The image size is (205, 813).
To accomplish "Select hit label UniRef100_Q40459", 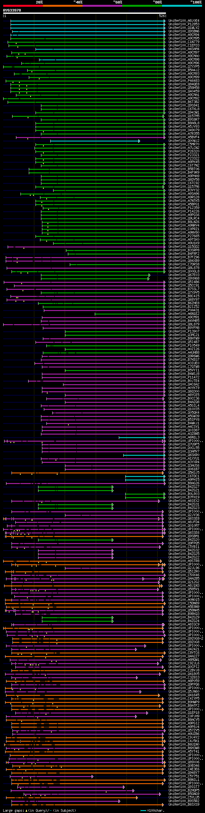I will [x=184, y=91].
